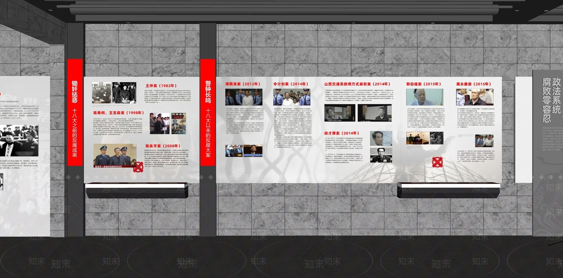Open the courtroom photo right of the 陈希同、王宝森案 text
The width and height of the screenshot is (563, 278).
160,123
